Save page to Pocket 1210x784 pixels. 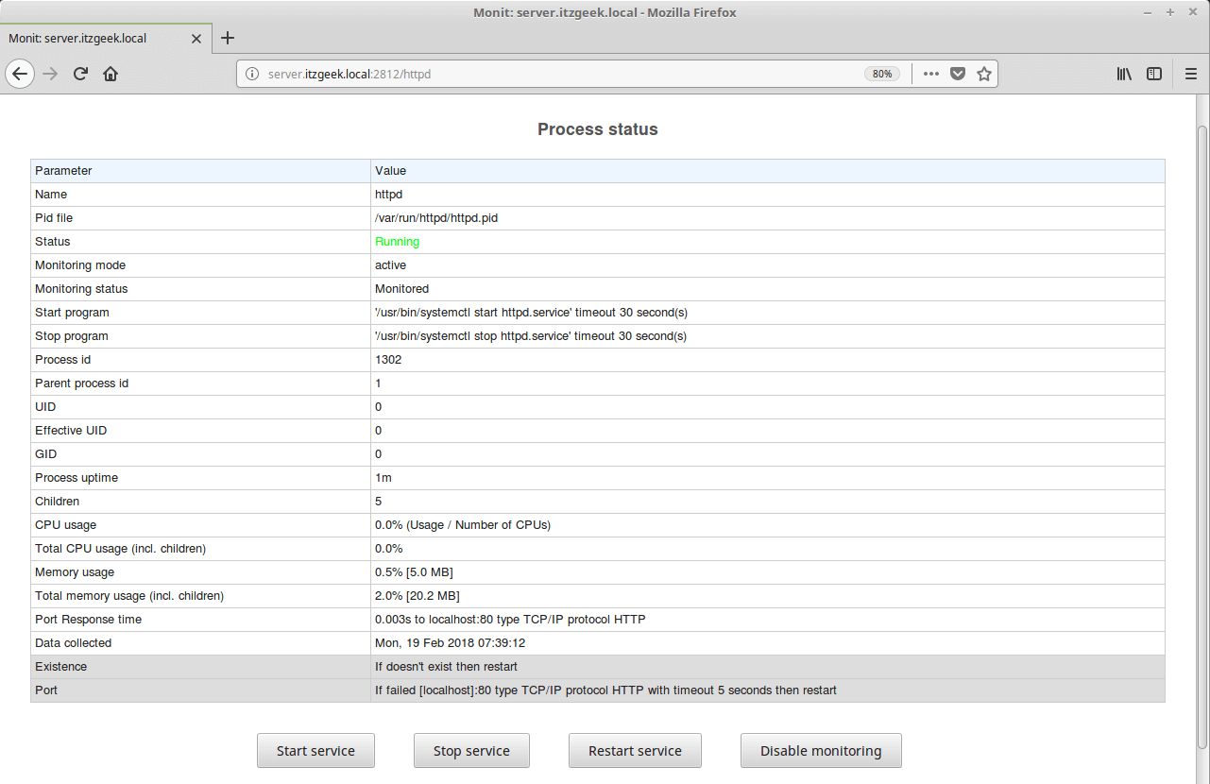[958, 74]
